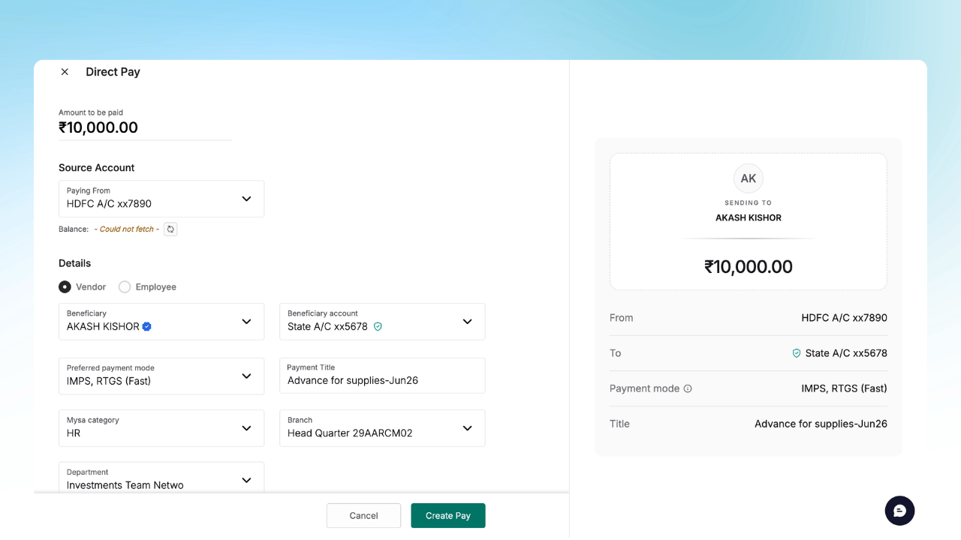Click Advance for supplies-Jun26 in Title row
The width and height of the screenshot is (961, 540).
tap(821, 424)
